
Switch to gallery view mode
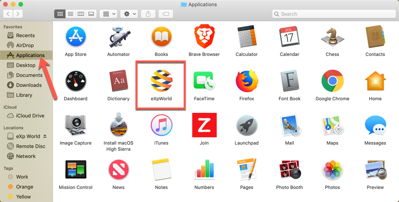(x=92, y=14)
